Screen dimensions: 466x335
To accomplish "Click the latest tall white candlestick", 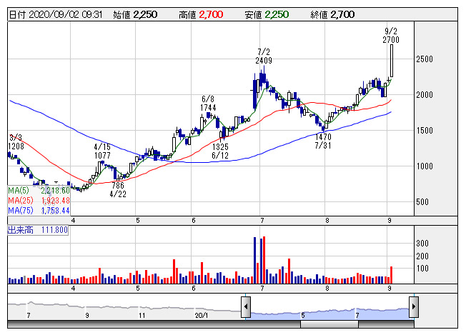I will (391, 61).
